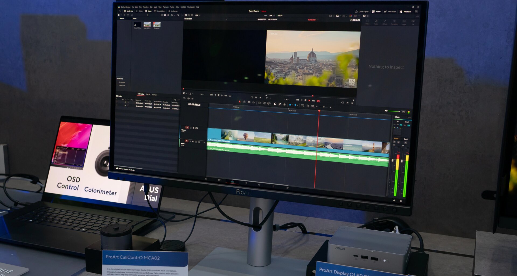Switch media pool to thumbnail view
The height and width of the screenshot is (276, 517).
coord(165,15)
